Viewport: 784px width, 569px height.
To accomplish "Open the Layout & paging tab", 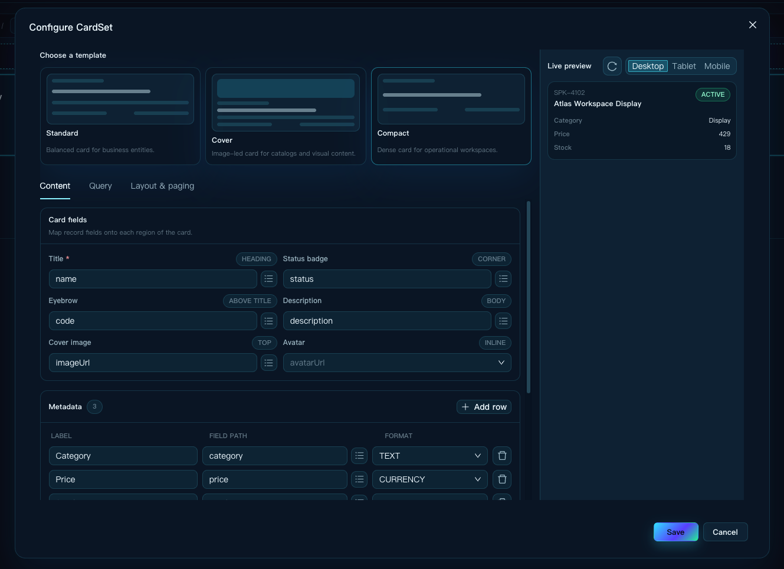I will (x=162, y=186).
